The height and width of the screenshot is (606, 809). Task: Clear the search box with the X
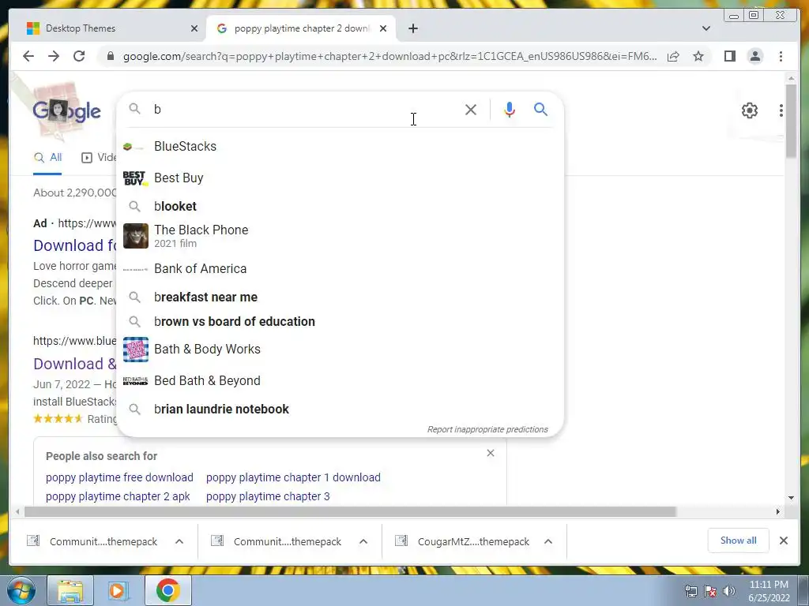471,109
